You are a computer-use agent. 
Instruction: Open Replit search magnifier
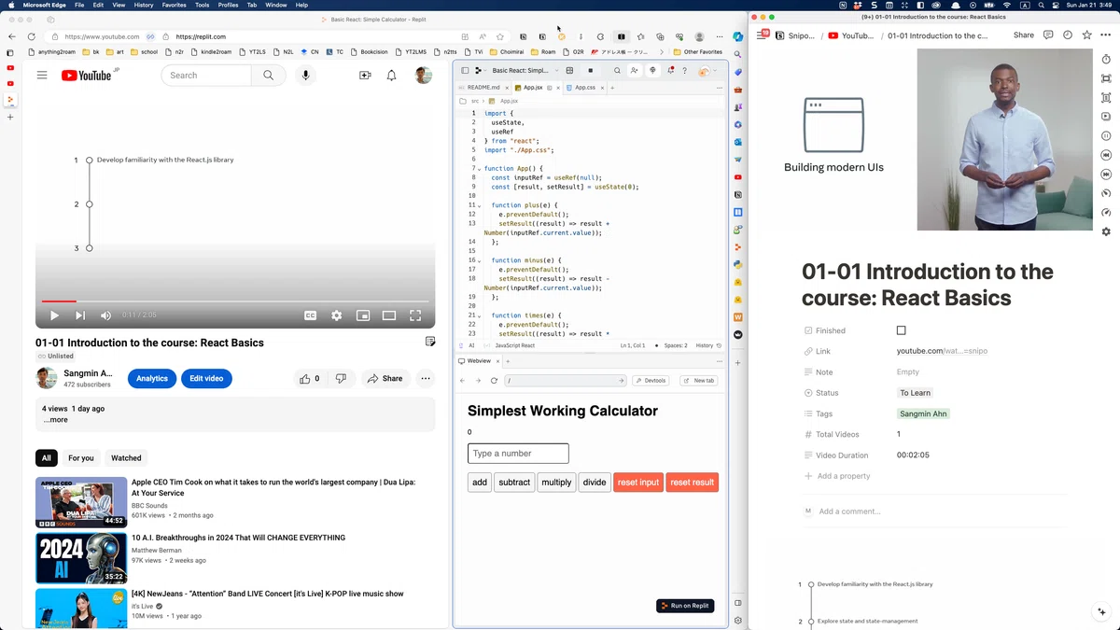point(617,70)
